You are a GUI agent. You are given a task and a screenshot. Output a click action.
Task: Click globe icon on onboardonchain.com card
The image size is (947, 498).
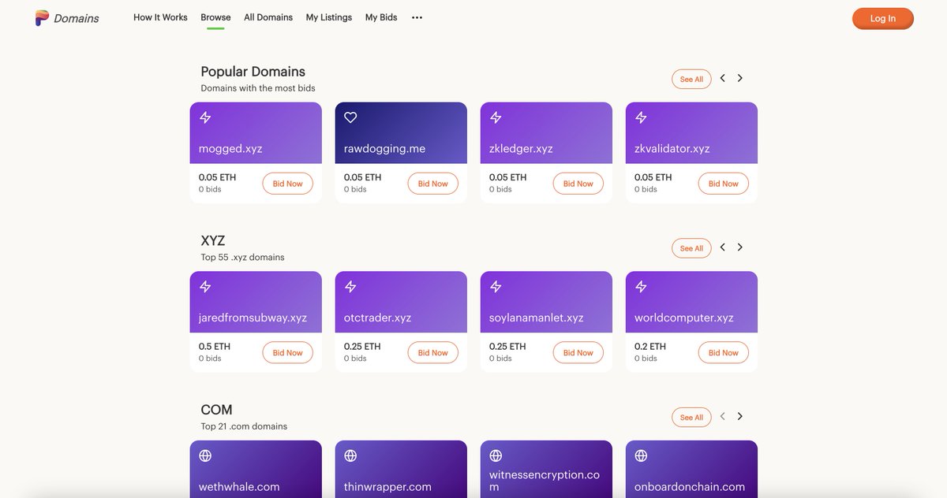(641, 455)
